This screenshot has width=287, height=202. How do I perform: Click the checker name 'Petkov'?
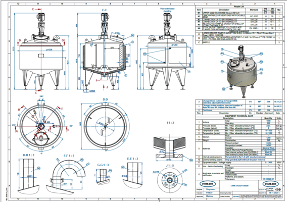pos(209,193)
